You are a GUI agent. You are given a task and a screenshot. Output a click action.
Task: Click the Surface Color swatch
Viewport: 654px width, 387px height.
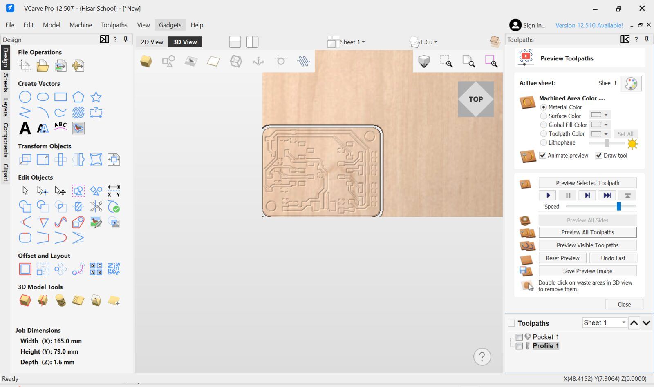tap(596, 115)
